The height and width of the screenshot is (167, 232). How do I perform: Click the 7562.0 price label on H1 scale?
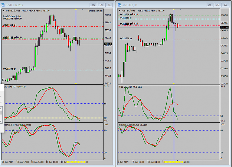pos(224,15)
